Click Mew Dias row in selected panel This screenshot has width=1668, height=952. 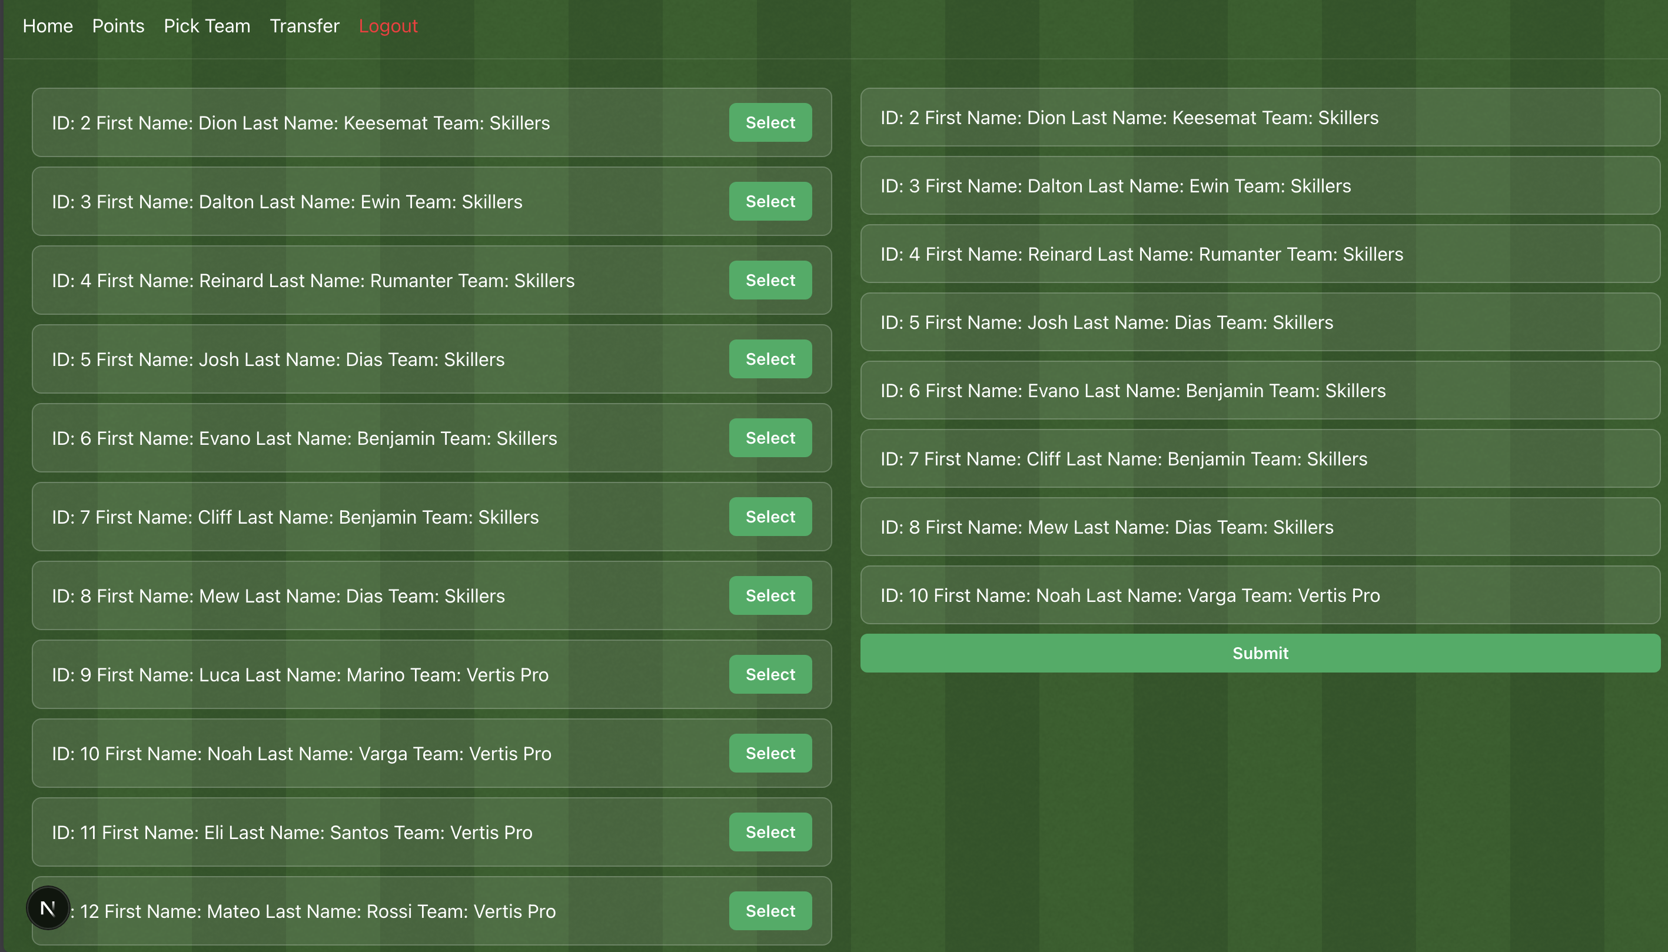[x=1260, y=527]
